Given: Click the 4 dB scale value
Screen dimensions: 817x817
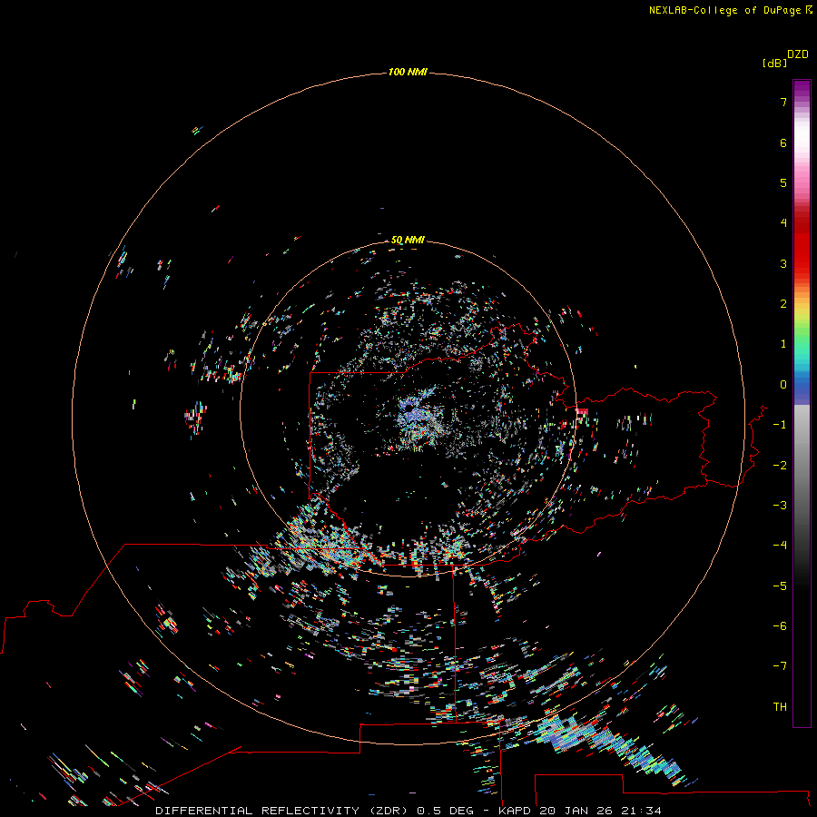Looking at the screenshot, I should tap(783, 223).
